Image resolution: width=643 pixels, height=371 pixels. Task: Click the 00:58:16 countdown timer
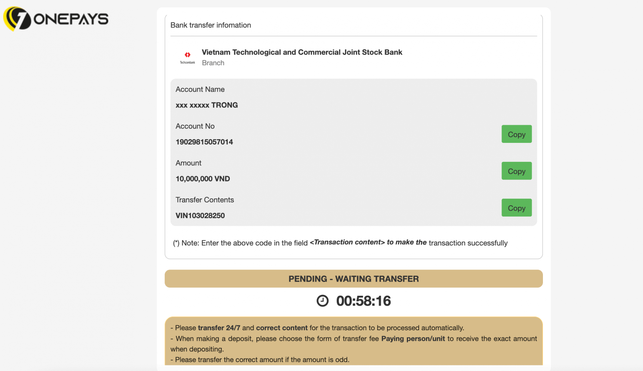[363, 301]
